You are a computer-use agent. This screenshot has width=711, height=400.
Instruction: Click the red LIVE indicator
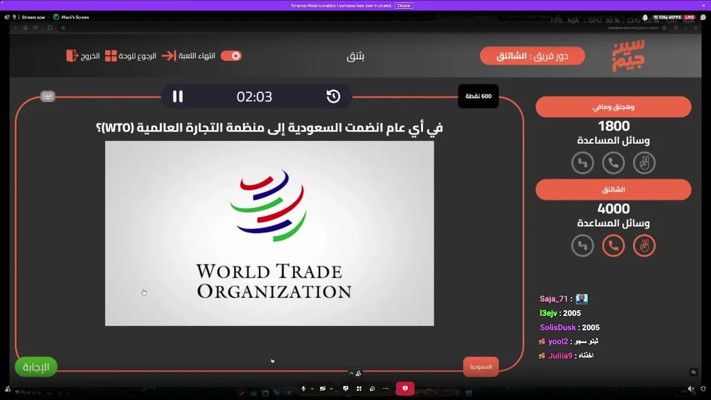pyautogui.click(x=689, y=17)
